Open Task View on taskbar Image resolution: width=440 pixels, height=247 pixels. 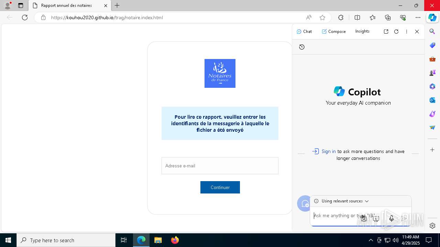point(124,240)
